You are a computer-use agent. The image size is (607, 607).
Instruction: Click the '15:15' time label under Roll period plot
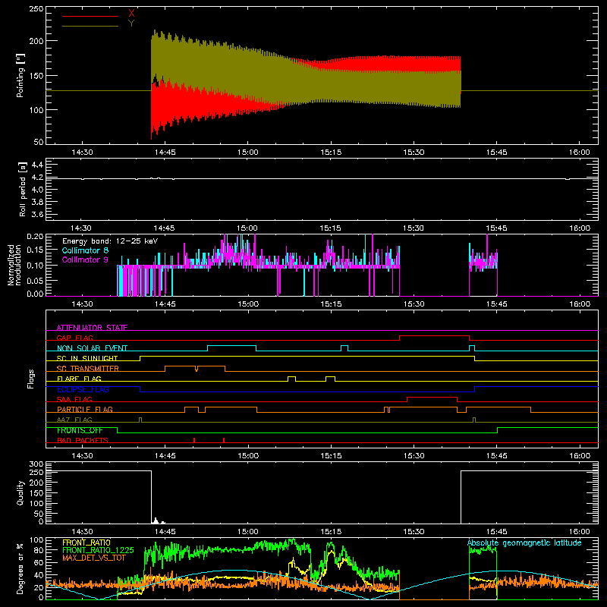click(331, 228)
